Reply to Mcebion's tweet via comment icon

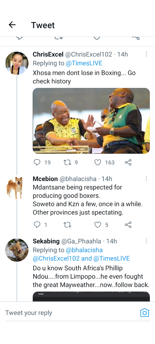(x=37, y=225)
